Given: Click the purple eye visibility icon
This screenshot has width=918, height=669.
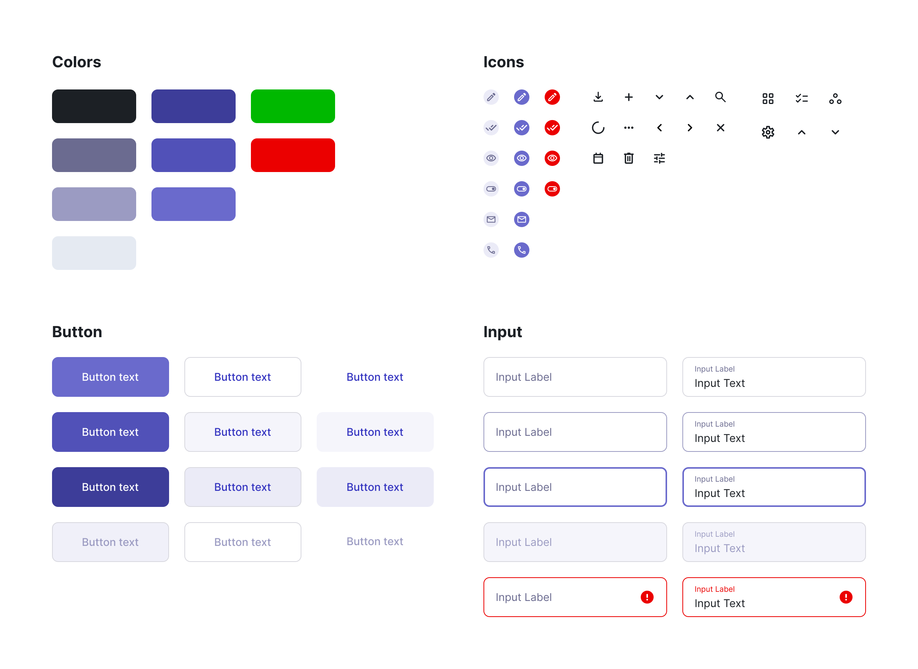Looking at the screenshot, I should click(x=521, y=158).
